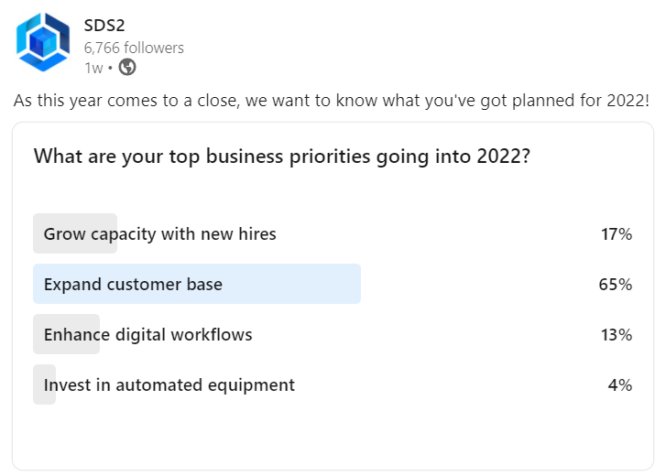The height and width of the screenshot is (476, 666).
Task: Click the 1w post timestamp
Action: point(93,68)
